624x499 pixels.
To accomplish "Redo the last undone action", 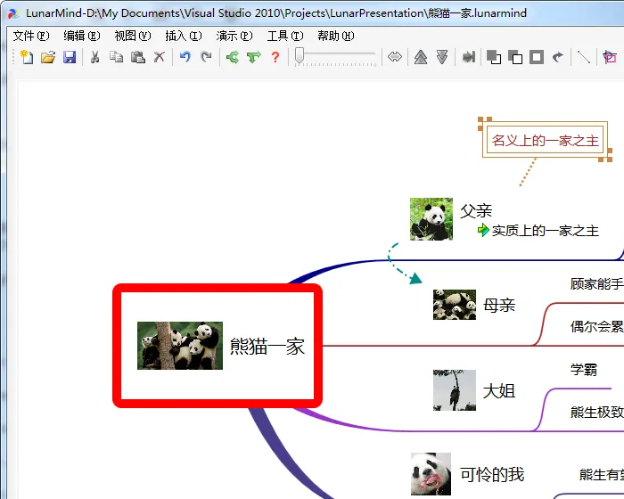I will click(206, 57).
